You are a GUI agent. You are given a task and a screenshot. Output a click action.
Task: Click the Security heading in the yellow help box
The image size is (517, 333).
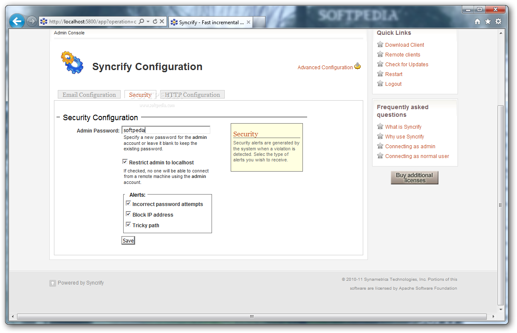coord(246,134)
